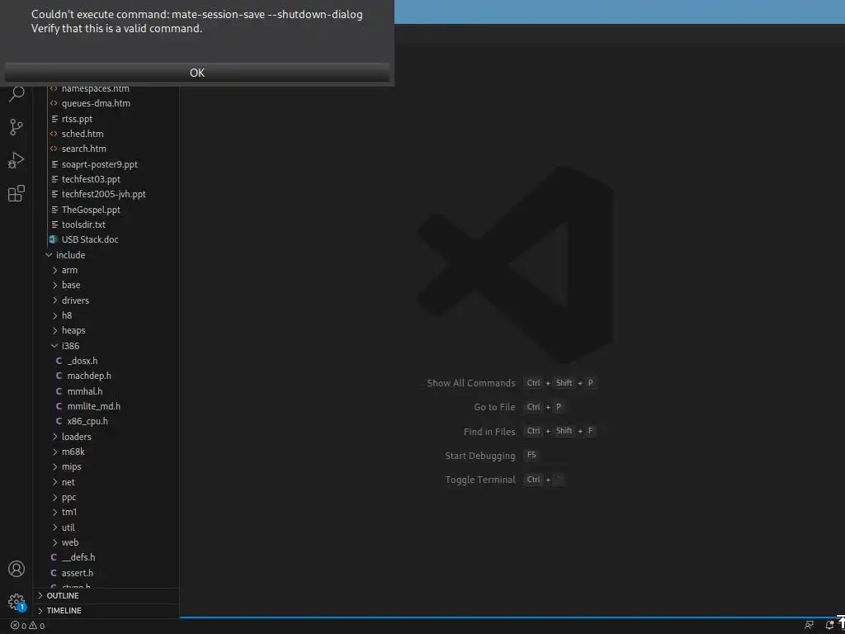Expand the web folder

click(x=106, y=542)
